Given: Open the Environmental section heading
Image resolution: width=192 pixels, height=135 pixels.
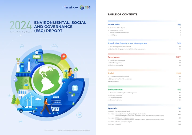Looking at the screenshot, I should pyautogui.click(x=115, y=90).
